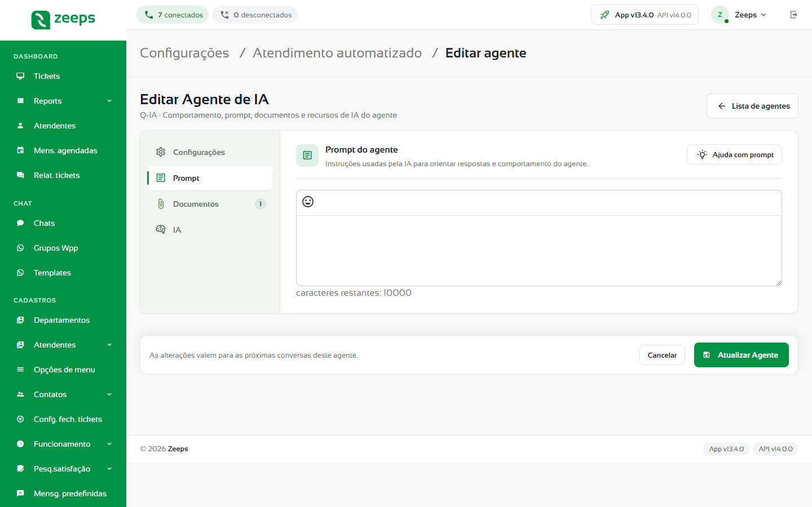Go to Configurações in the breadcrumb
812x507 pixels.
point(184,53)
